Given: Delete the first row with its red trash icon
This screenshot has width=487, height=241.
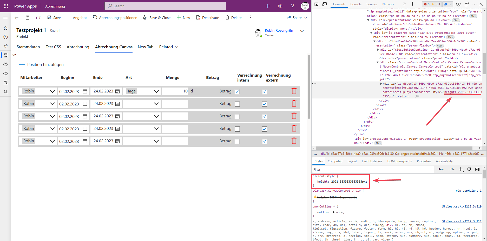Looking at the screenshot, I should coord(294,91).
